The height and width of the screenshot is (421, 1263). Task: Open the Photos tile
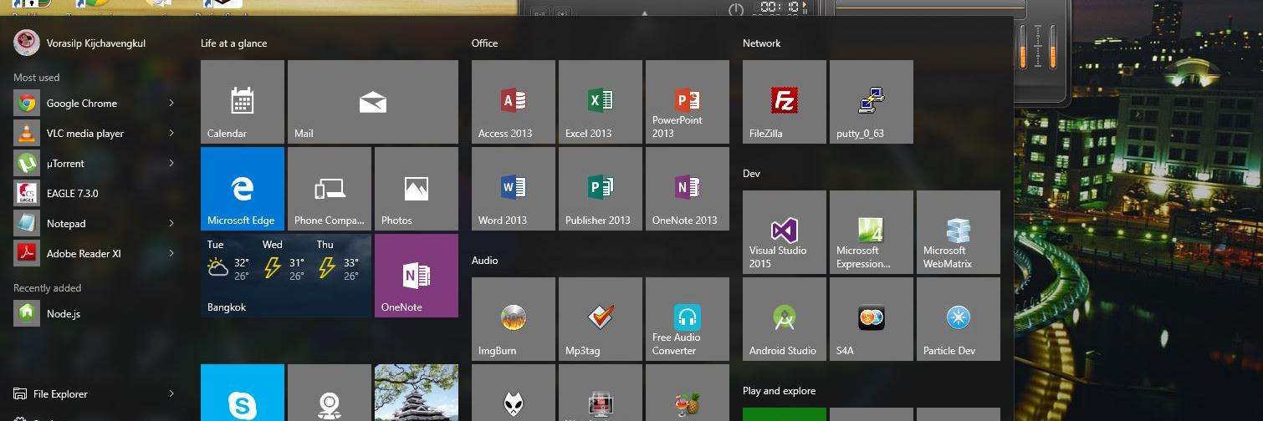point(417,189)
